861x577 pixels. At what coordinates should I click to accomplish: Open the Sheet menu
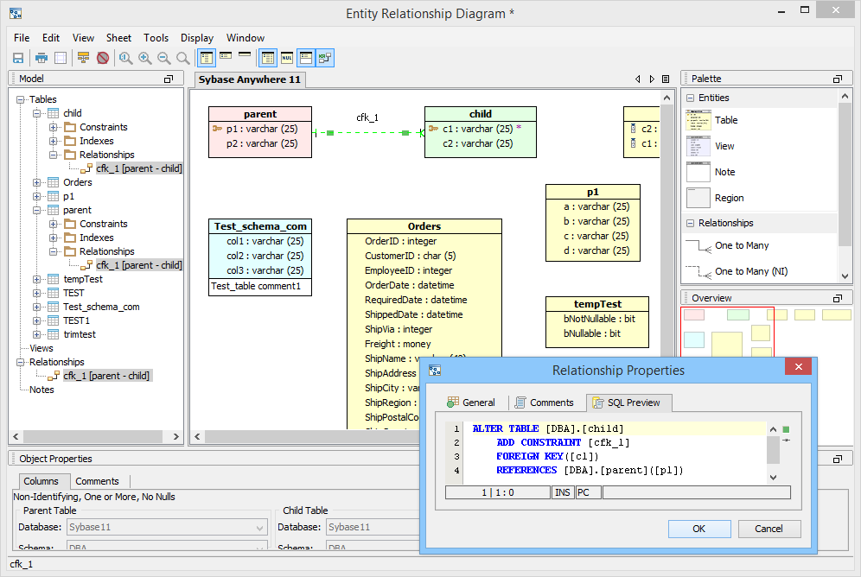pyautogui.click(x=118, y=38)
